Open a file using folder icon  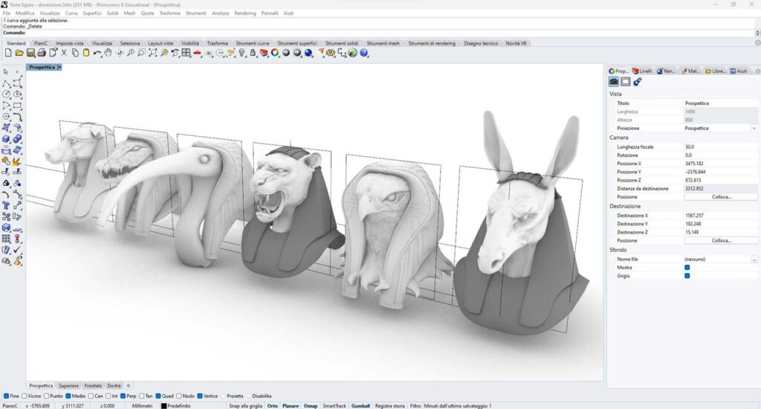(x=19, y=53)
